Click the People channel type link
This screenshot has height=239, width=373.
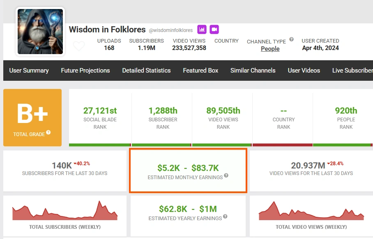pos(270,49)
